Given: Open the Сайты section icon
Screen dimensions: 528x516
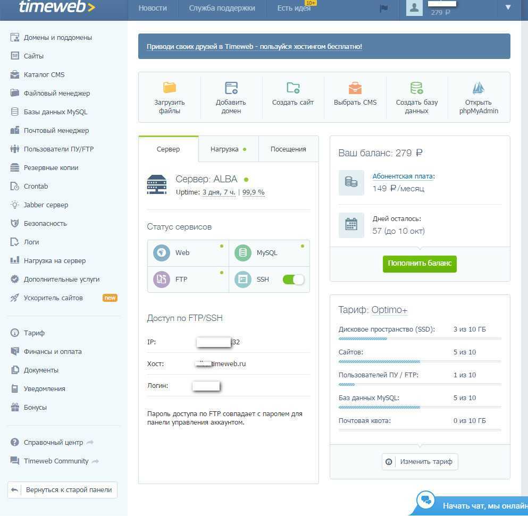Looking at the screenshot, I should tap(15, 56).
